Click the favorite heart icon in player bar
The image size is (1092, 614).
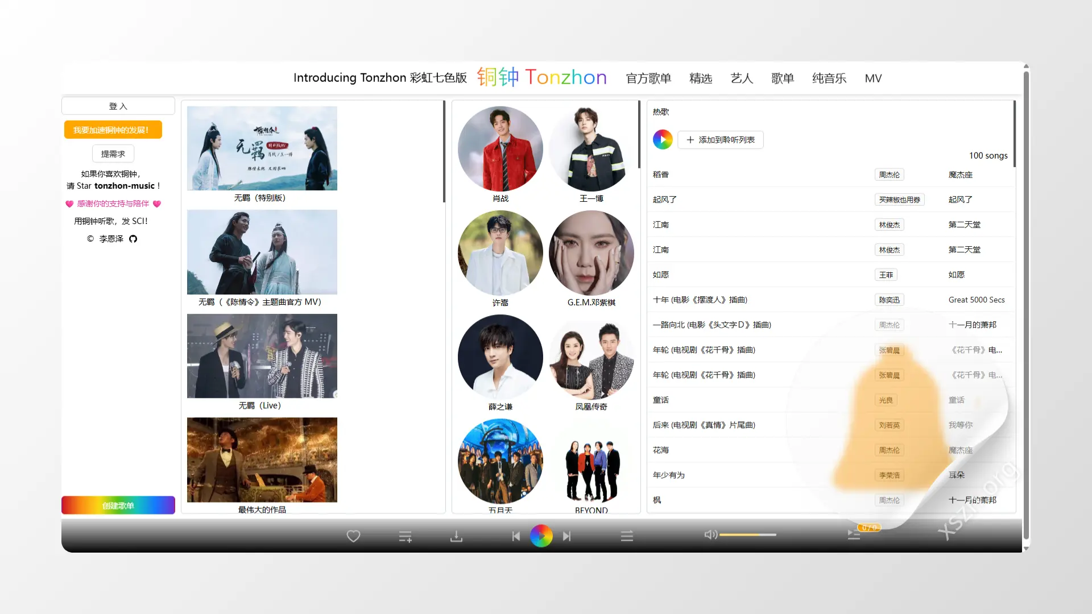tap(353, 536)
